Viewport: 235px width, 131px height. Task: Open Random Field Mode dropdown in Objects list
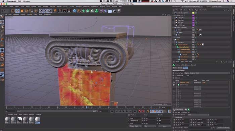tap(197, 83)
